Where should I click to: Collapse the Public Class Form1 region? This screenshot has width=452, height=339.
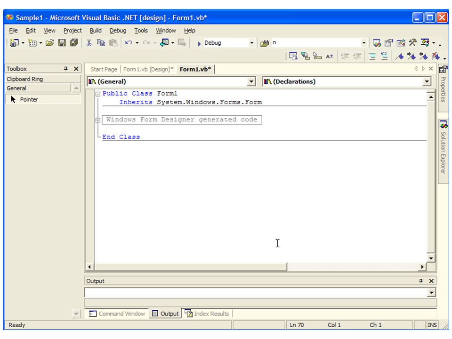tap(98, 94)
